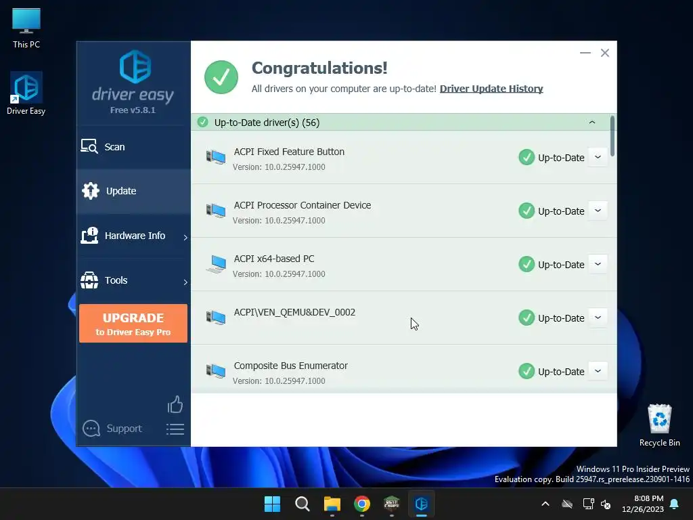Click the Tools toolbox icon

click(89, 280)
